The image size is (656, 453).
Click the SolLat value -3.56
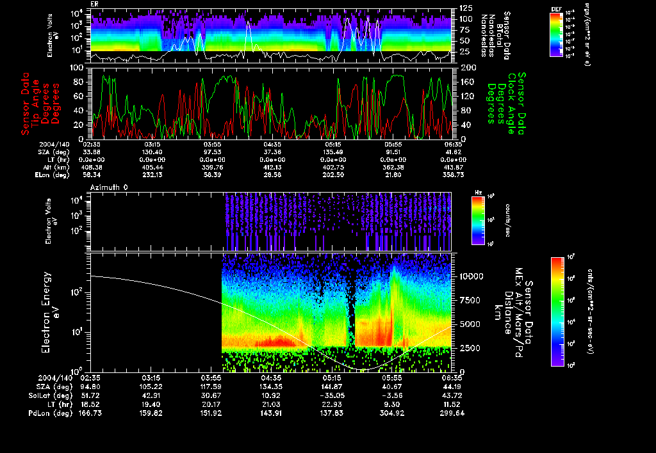click(x=391, y=395)
